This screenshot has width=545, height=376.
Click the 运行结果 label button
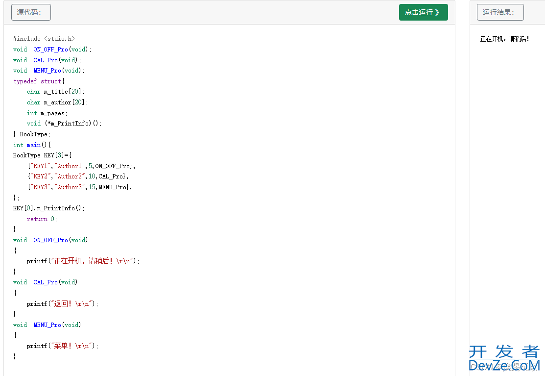(x=500, y=12)
